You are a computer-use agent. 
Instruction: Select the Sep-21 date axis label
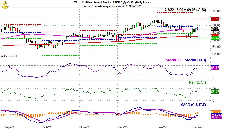[x=8, y=127]
